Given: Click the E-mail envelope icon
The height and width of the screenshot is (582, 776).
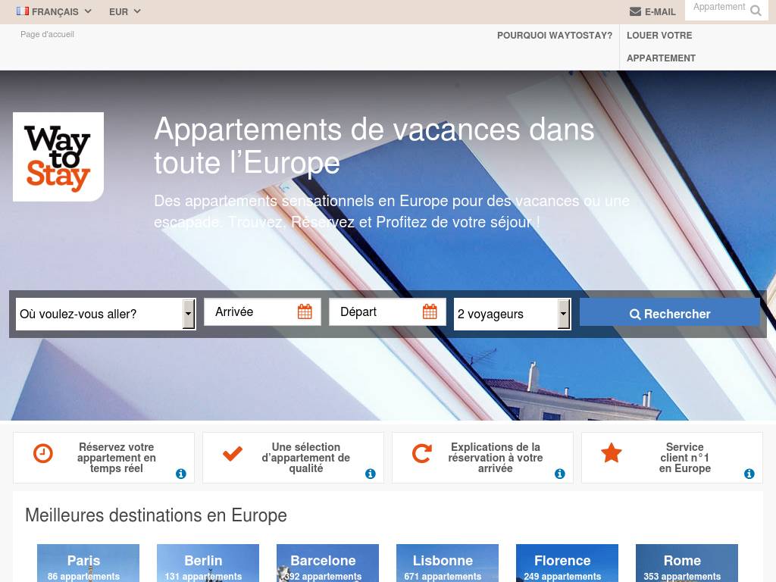Looking at the screenshot, I should point(635,11).
